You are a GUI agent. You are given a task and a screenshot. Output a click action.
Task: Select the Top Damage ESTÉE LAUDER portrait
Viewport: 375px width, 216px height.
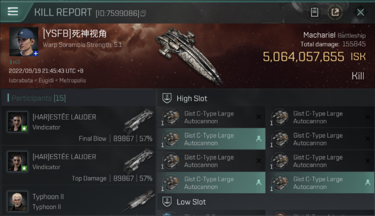(18, 162)
